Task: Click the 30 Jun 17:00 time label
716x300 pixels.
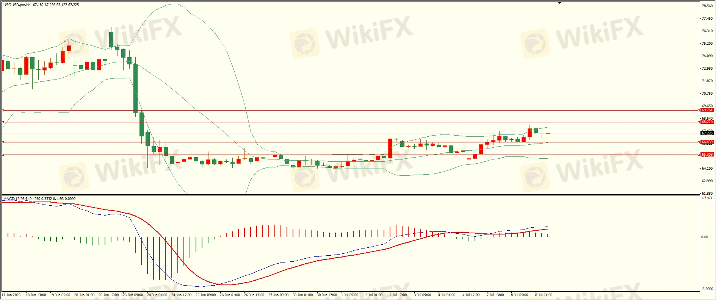Action: (x=327, y=295)
